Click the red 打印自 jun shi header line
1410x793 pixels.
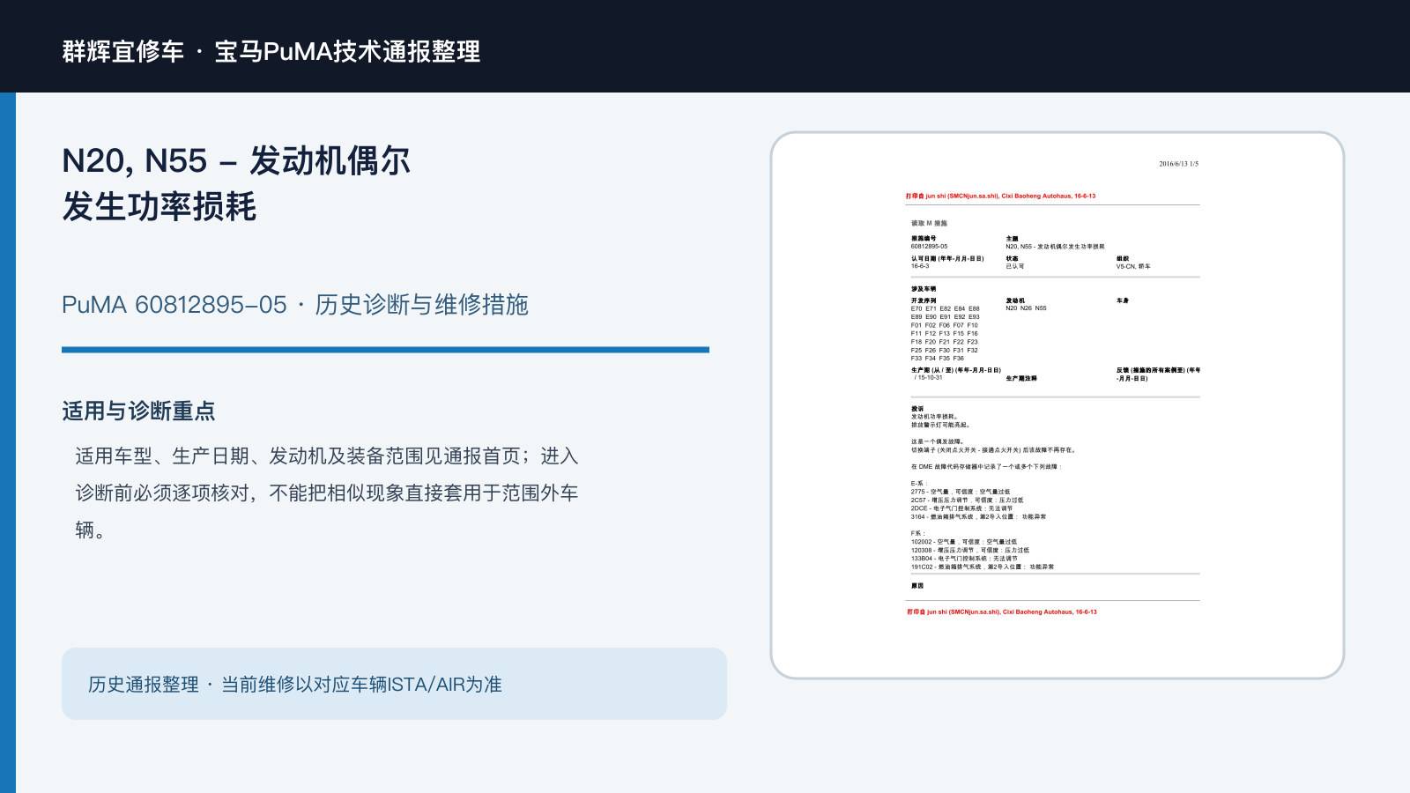click(1000, 196)
